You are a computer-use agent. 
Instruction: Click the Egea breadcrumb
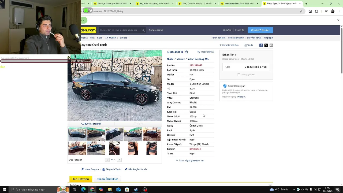click(x=99, y=38)
